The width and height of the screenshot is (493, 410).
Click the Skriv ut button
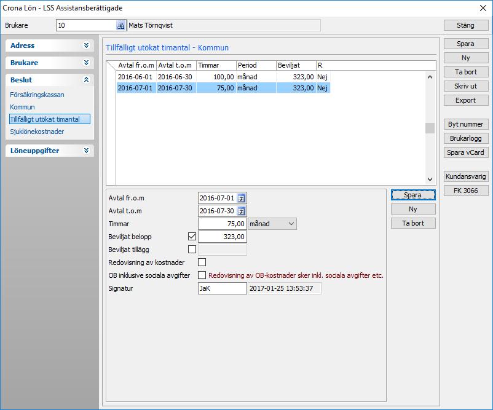466,86
